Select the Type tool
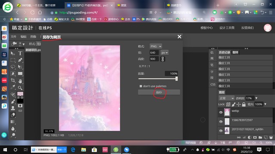This screenshot has height=154, width=275. (x=20, y=53)
